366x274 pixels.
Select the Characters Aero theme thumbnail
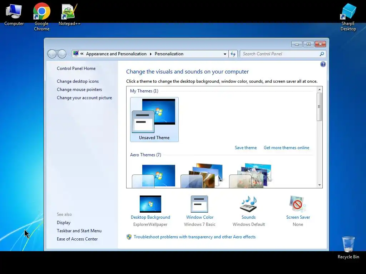point(251,176)
